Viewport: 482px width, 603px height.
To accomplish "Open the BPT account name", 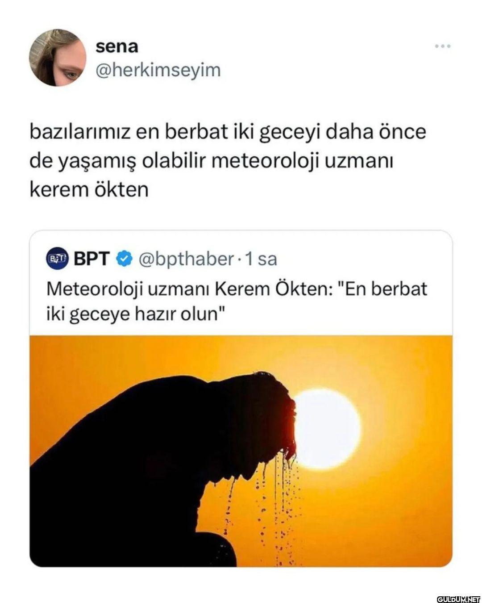I will coord(91,259).
